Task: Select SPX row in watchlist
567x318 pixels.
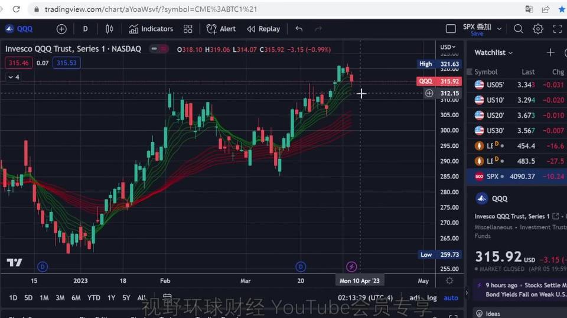Action: point(517,177)
